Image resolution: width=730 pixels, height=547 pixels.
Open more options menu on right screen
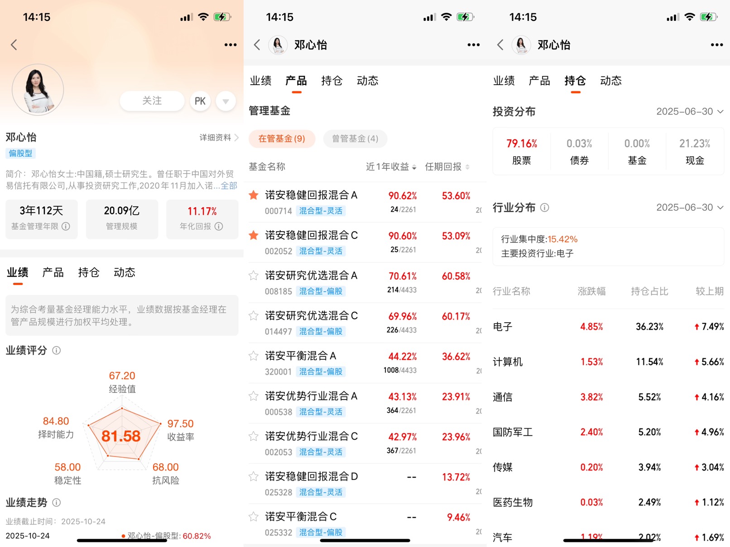click(x=717, y=45)
